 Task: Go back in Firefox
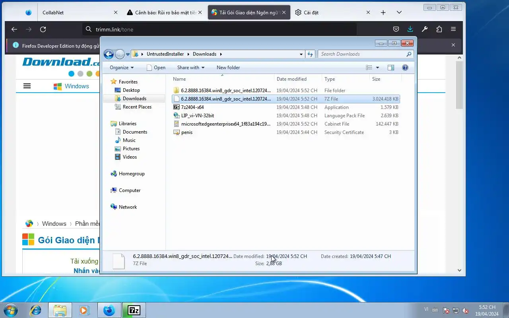pos(14,29)
